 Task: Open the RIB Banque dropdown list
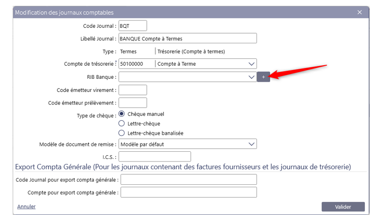(x=251, y=77)
